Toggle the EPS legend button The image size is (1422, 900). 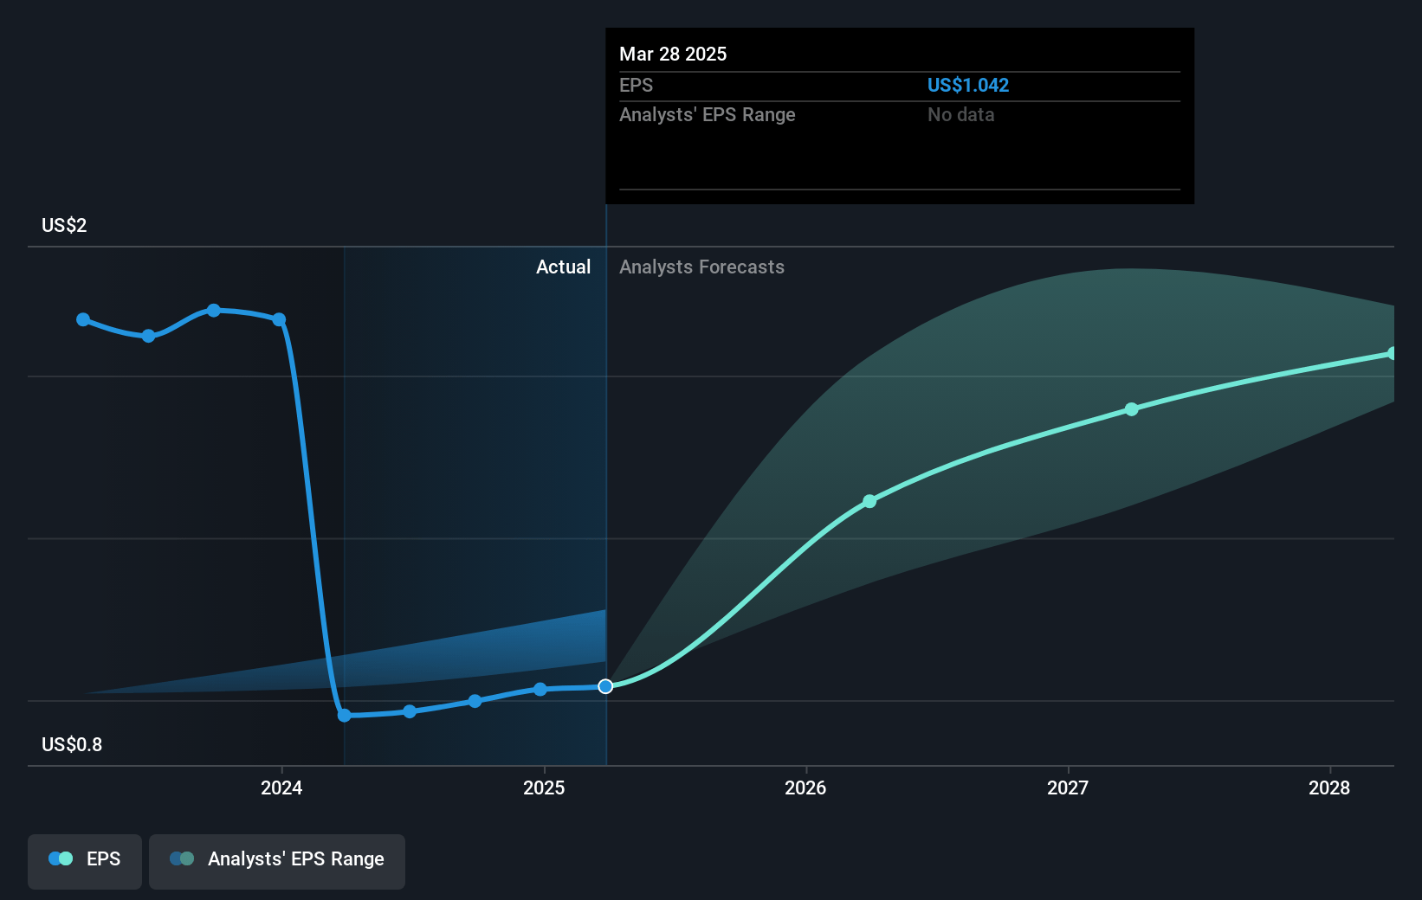[85, 861]
